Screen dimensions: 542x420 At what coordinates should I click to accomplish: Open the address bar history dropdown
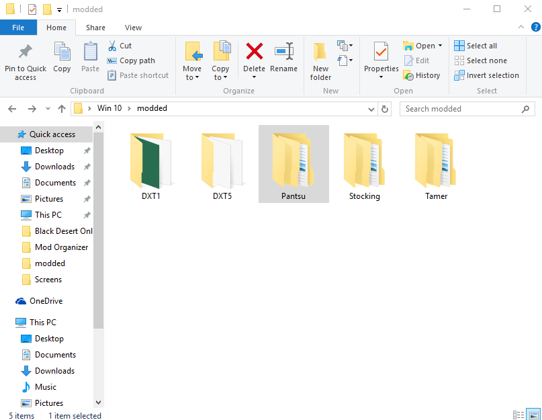371,109
